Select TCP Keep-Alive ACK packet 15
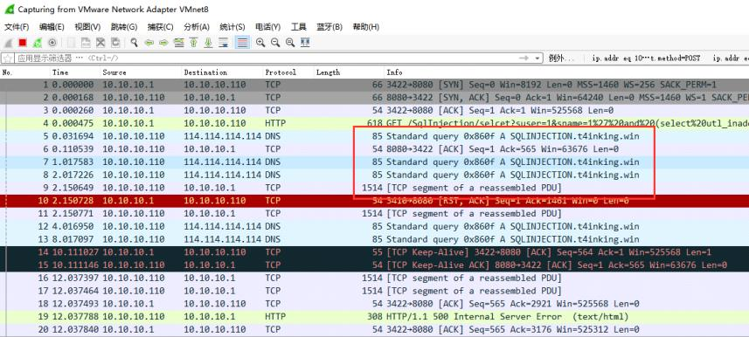The height and width of the screenshot is (337, 749). [x=374, y=265]
